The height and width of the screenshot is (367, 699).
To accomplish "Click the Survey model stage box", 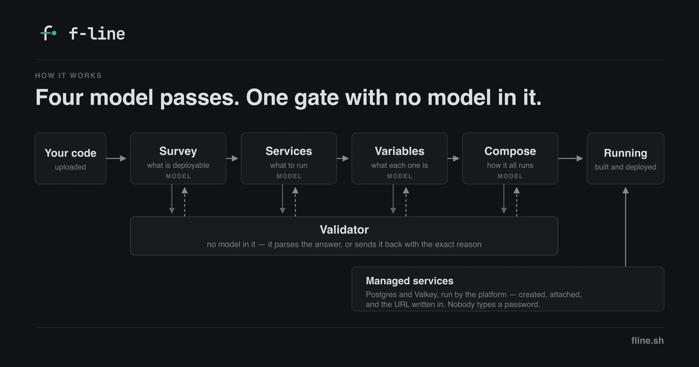I will [178, 158].
